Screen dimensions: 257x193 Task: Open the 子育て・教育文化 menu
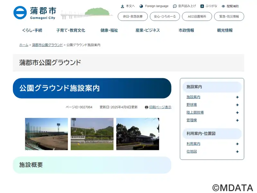click(x=71, y=30)
